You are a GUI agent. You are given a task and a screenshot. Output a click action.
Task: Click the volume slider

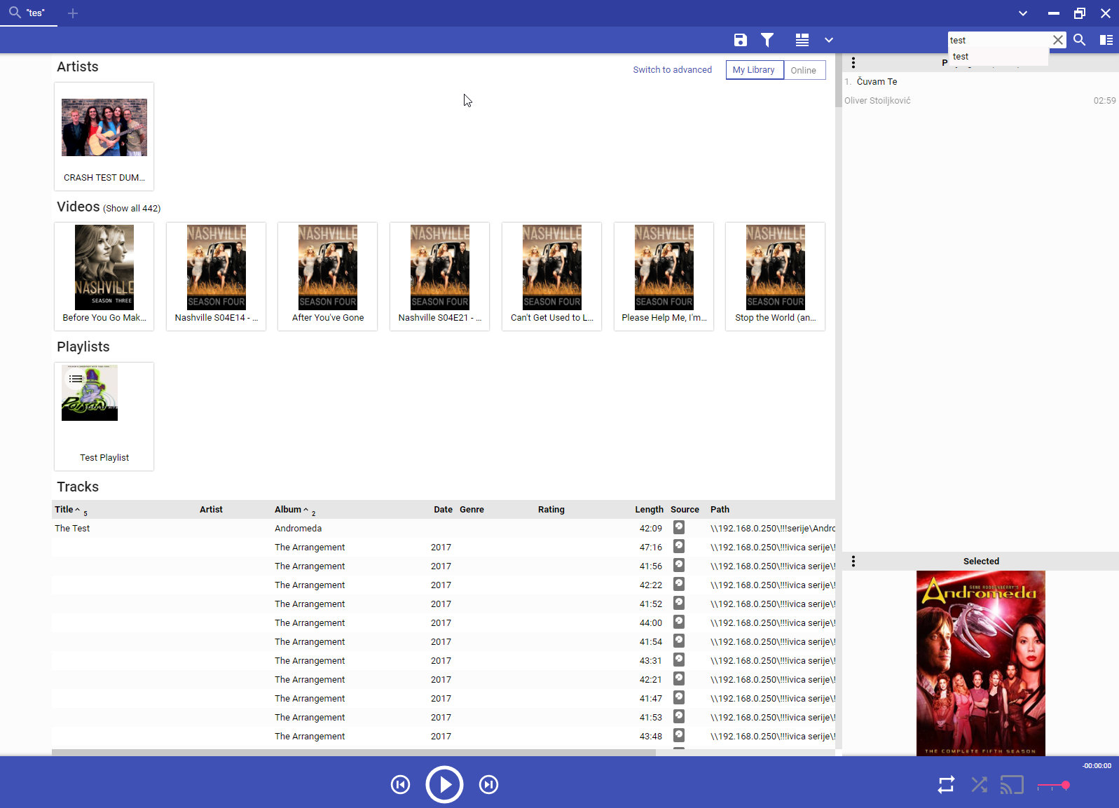click(1052, 786)
